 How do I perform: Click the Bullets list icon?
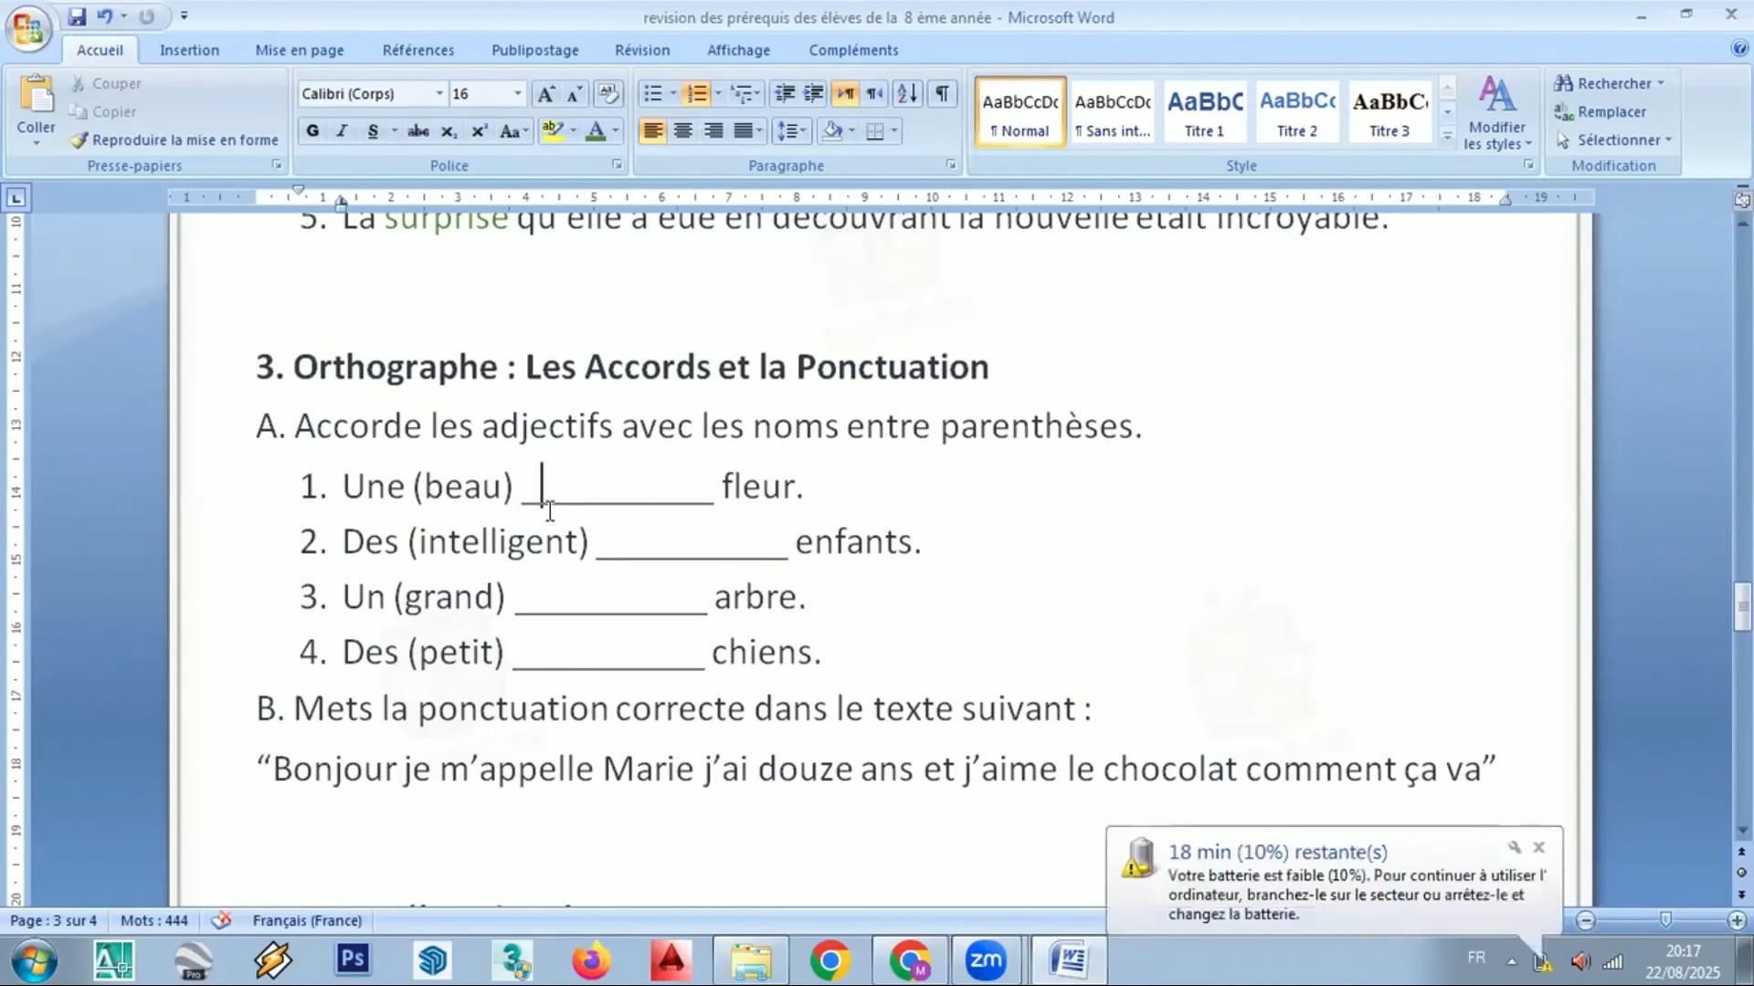652,94
